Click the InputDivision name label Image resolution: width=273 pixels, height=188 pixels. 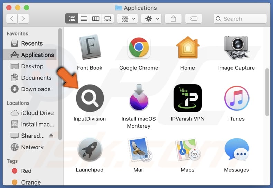[90, 119]
